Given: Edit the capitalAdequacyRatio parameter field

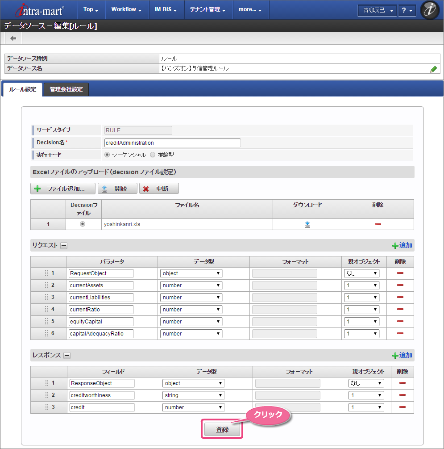Looking at the screenshot, I should pyautogui.click(x=101, y=334).
